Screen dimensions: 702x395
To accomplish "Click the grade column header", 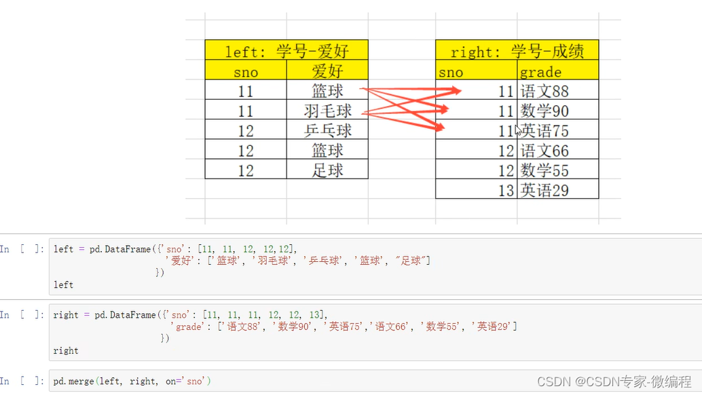I will [558, 70].
